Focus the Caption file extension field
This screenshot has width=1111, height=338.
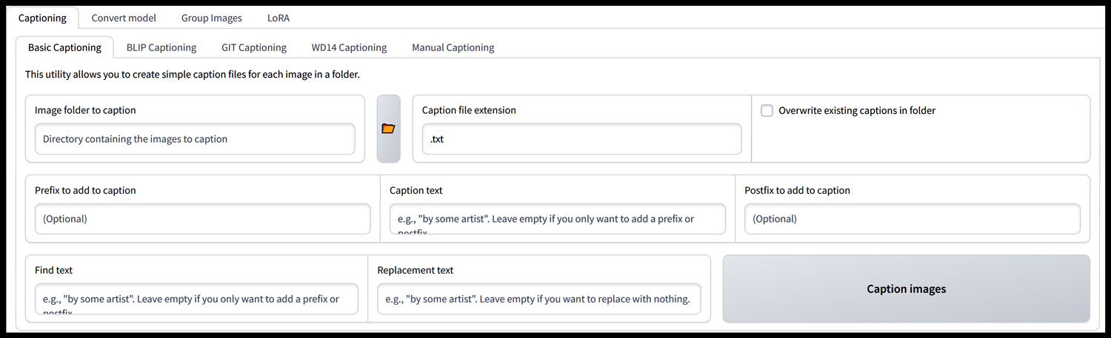(581, 139)
